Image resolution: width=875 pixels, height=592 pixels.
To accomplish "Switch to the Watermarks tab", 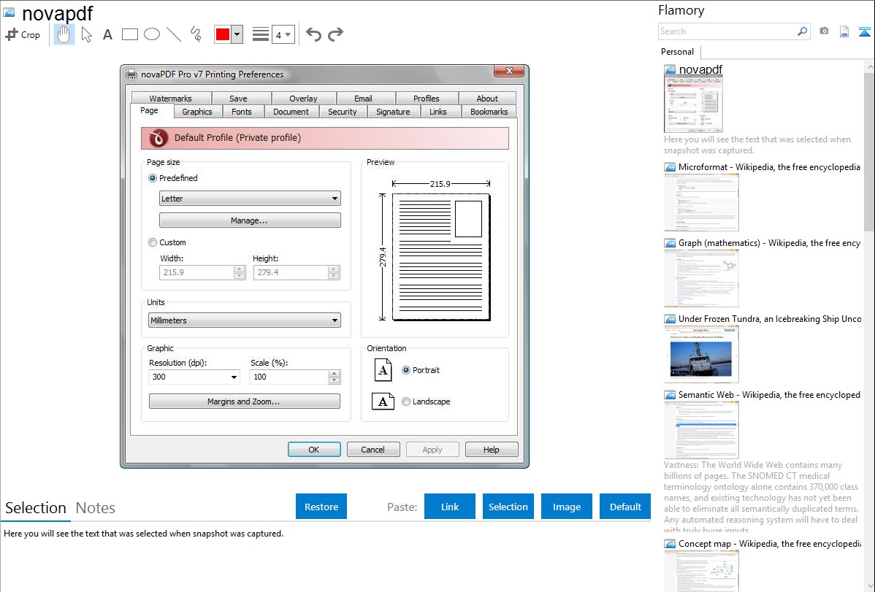I will point(171,99).
